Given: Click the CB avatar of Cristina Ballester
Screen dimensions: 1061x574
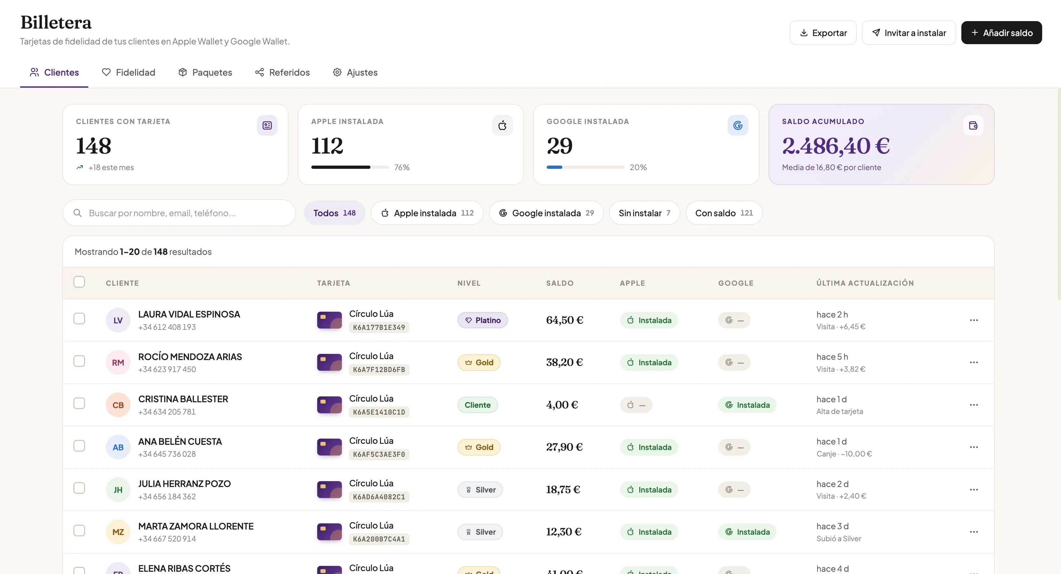Looking at the screenshot, I should tap(118, 405).
